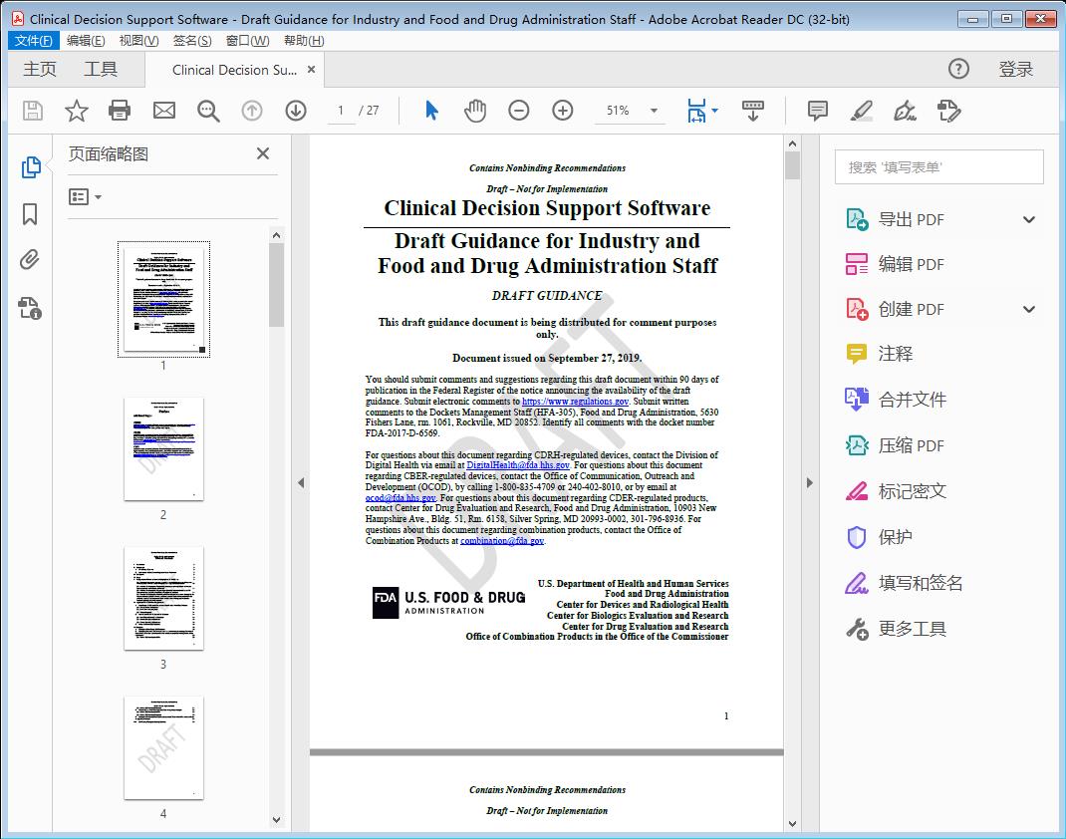Save the document with the disk icon
Image resolution: width=1066 pixels, height=839 pixels.
tap(31, 111)
